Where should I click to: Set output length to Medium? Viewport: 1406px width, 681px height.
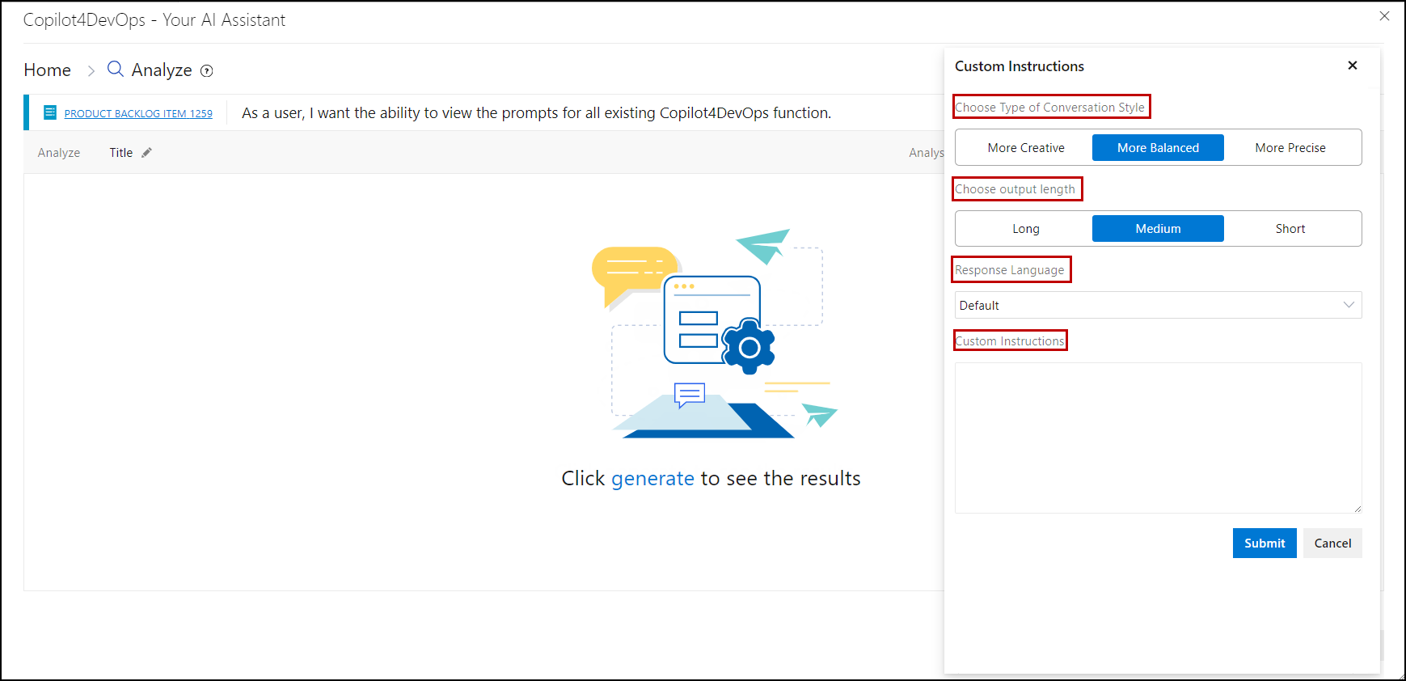[1158, 229]
